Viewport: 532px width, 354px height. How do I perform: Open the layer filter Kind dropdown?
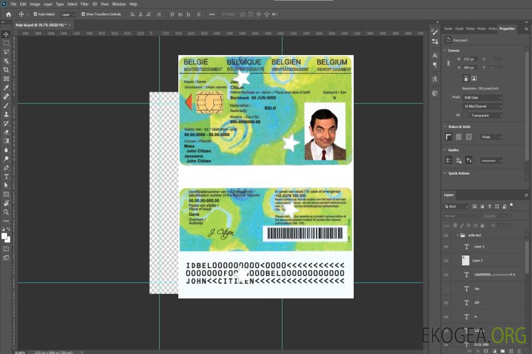pyautogui.click(x=456, y=206)
